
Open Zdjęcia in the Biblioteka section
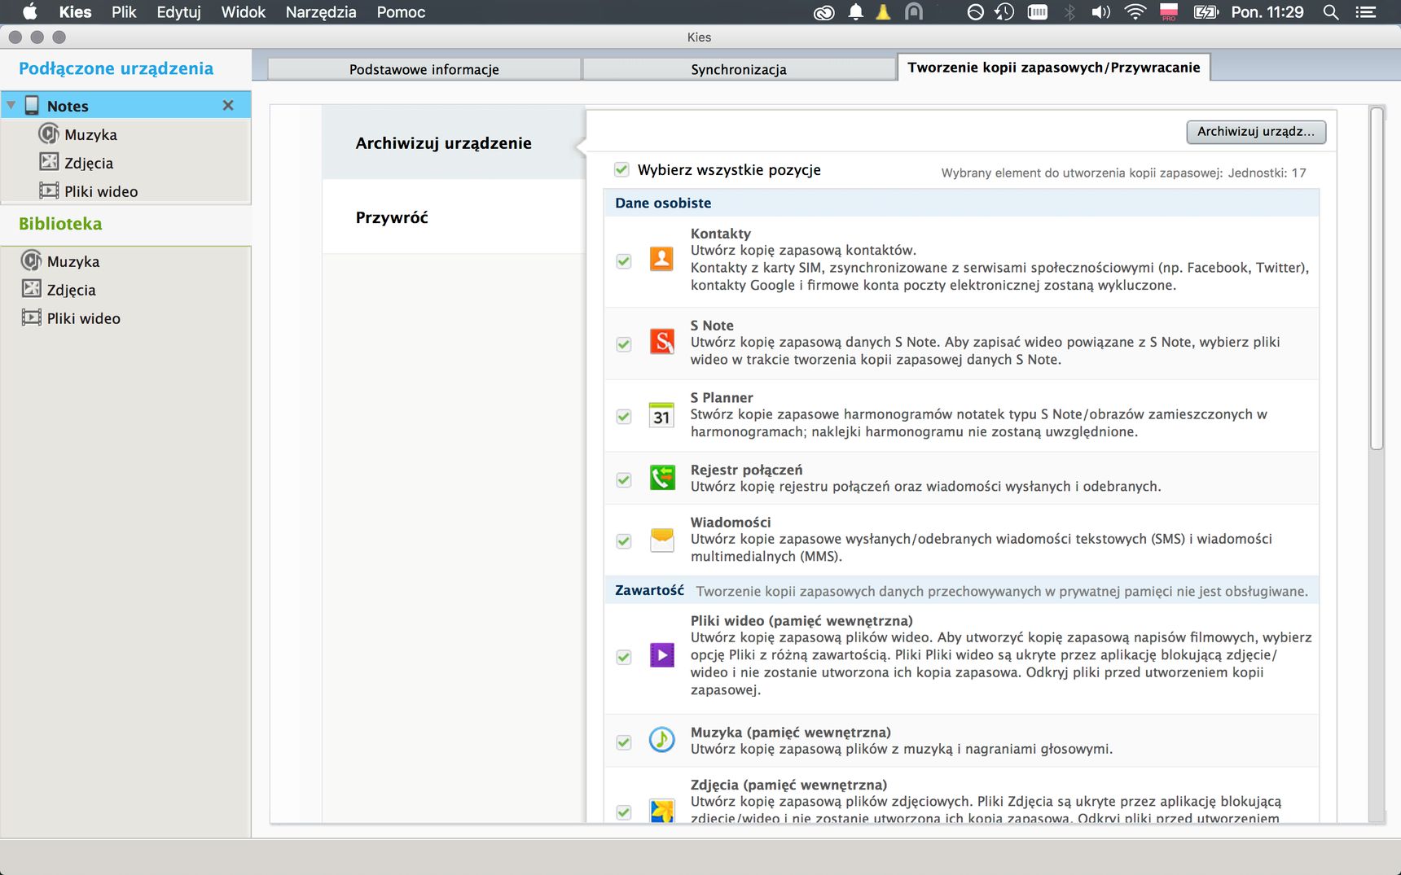[x=71, y=290]
